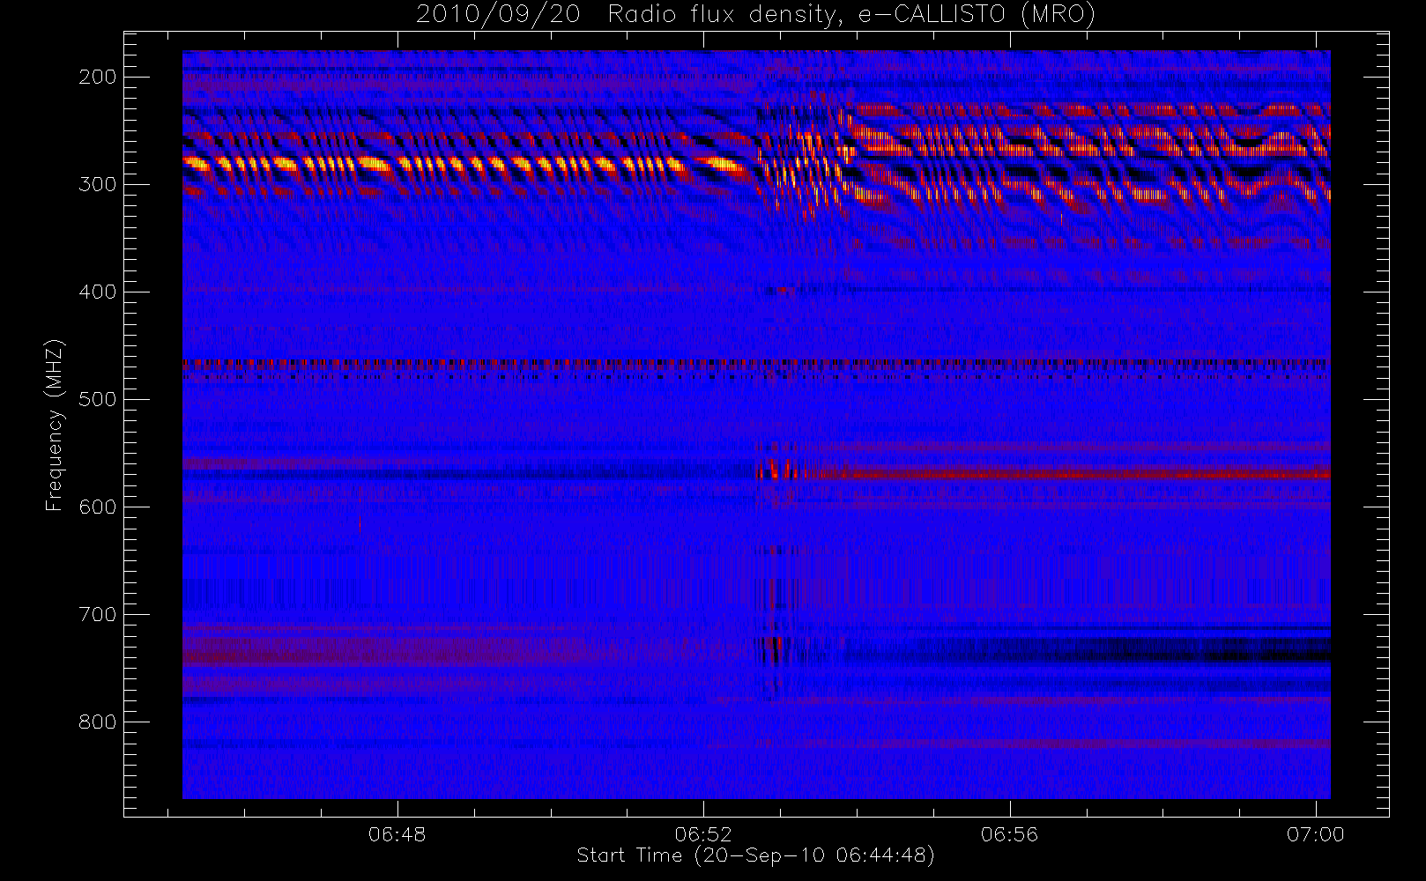Click the 500 frequency tick label
Viewport: 1426px width, 881px height.
98,399
